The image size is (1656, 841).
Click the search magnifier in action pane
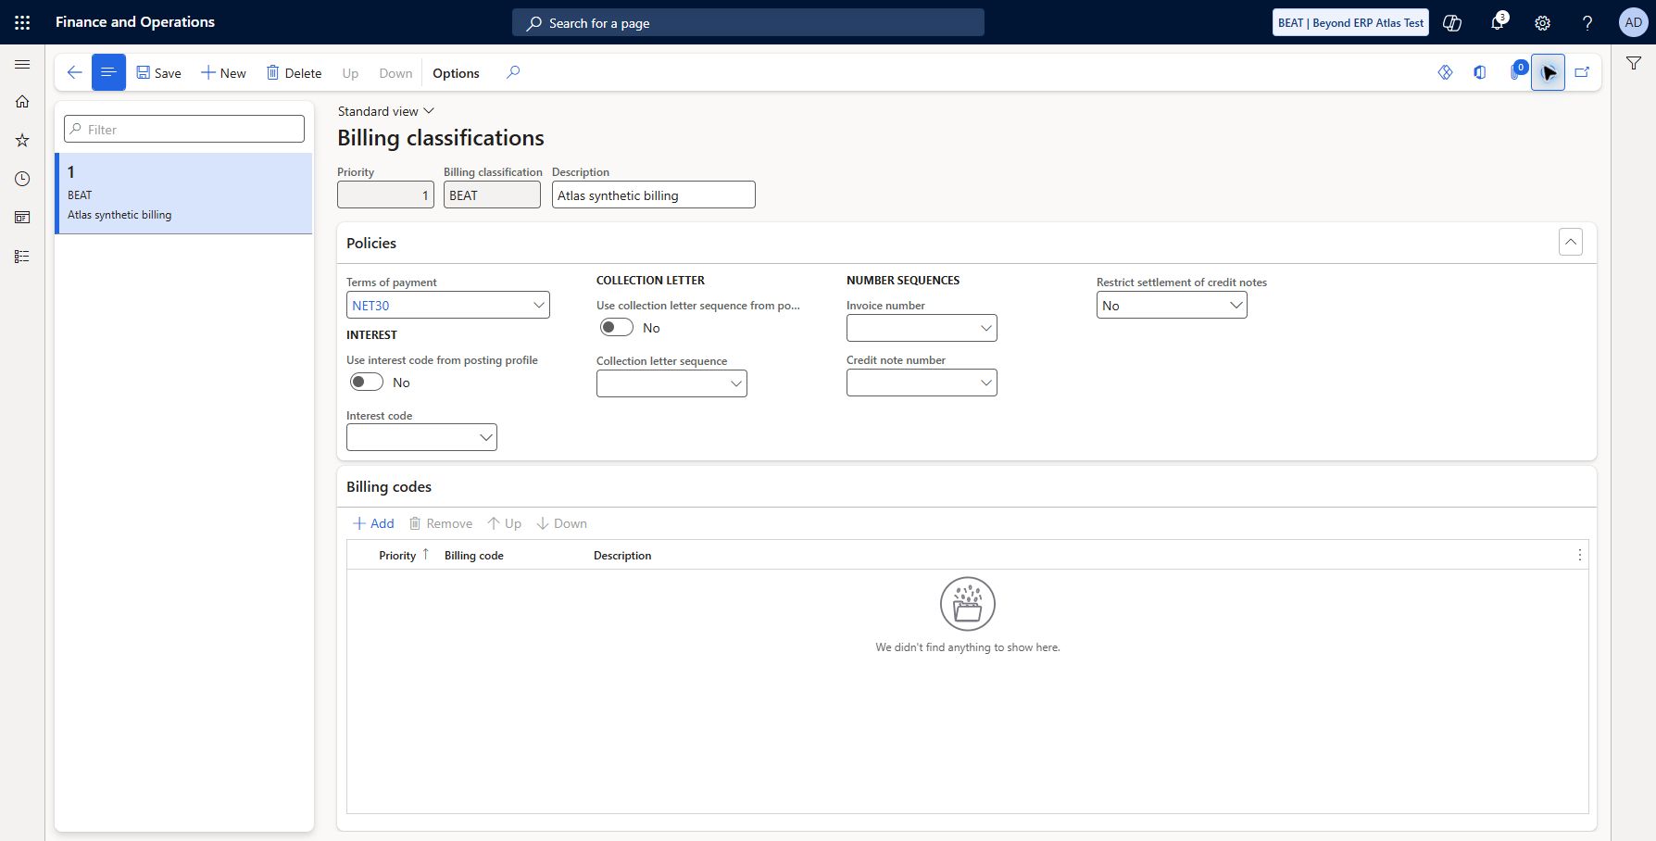[513, 72]
